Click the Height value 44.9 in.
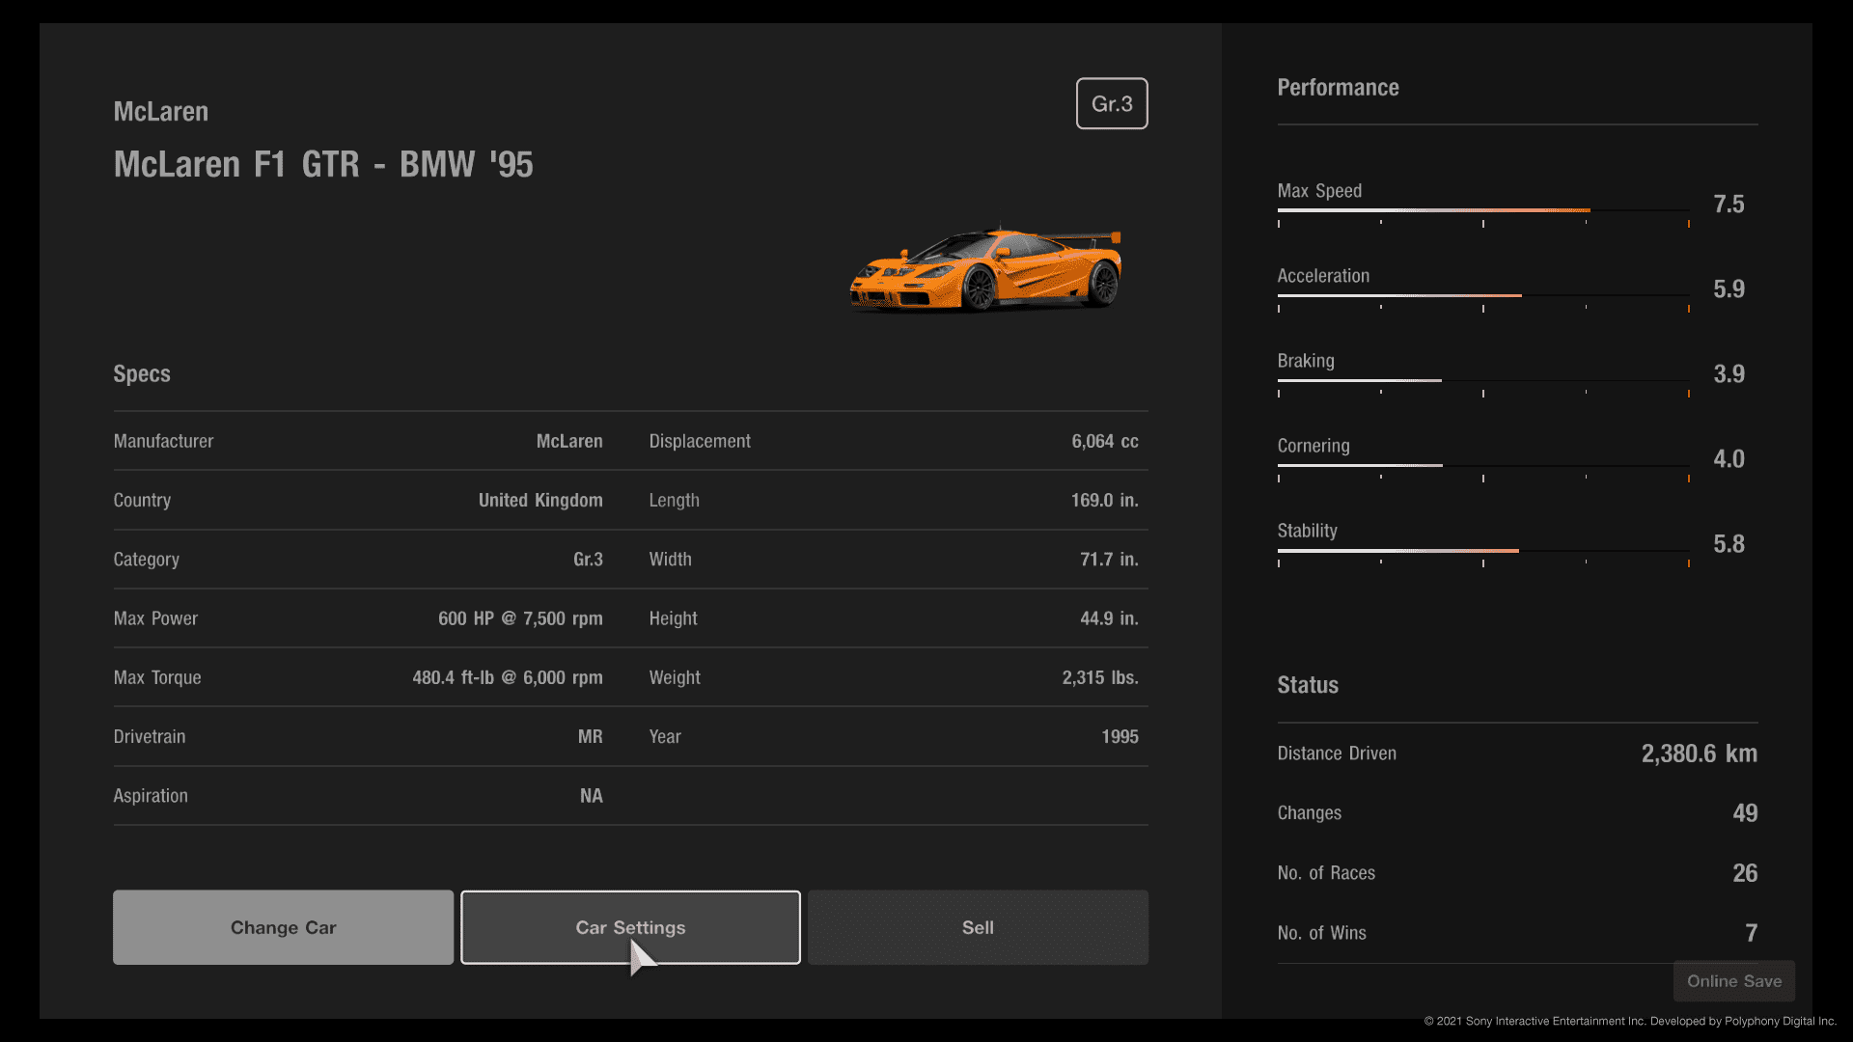The image size is (1853, 1042). click(1109, 618)
